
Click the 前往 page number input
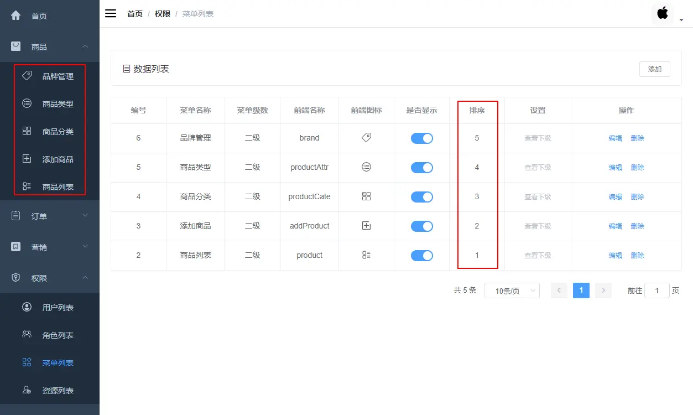[657, 290]
